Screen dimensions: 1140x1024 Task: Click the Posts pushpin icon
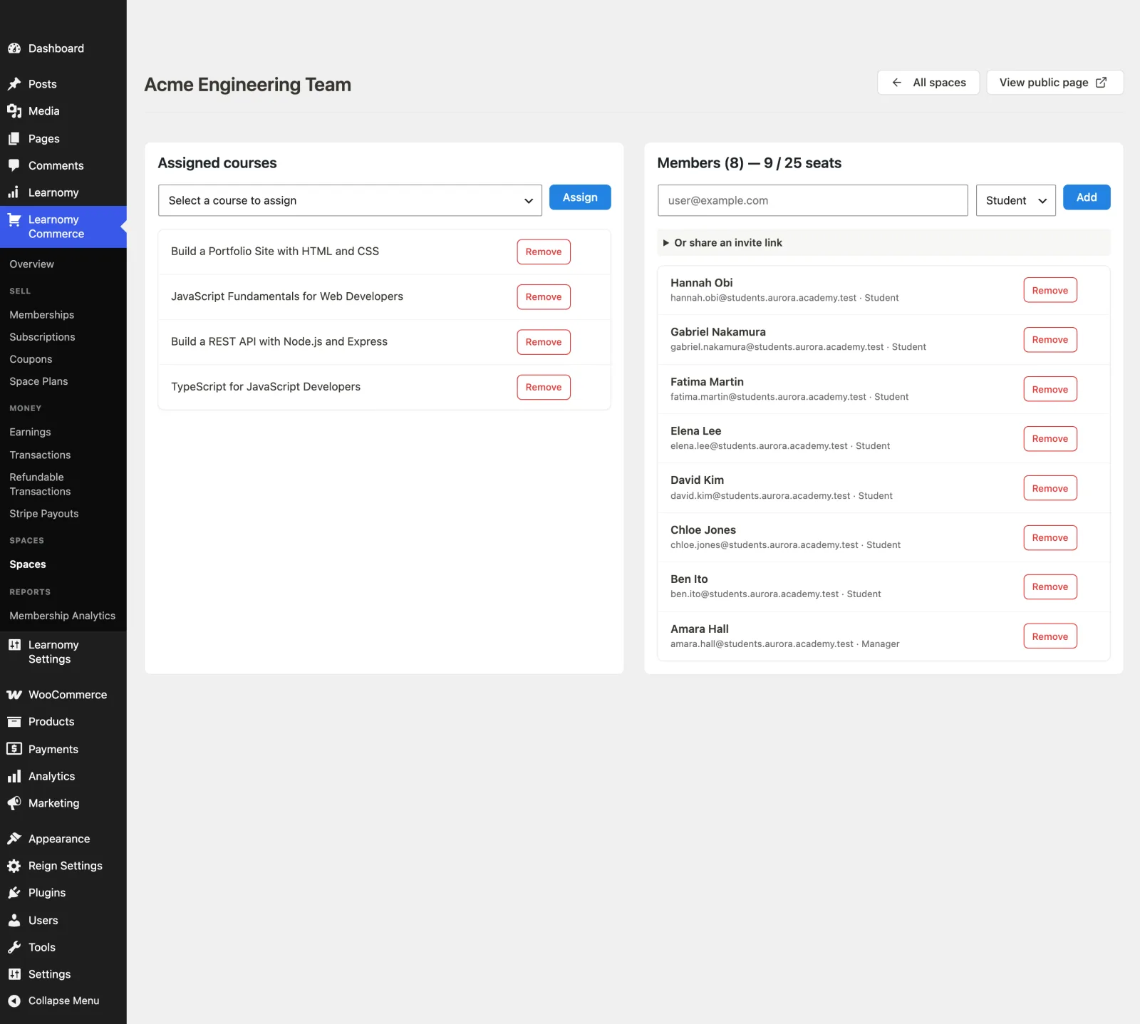click(14, 84)
